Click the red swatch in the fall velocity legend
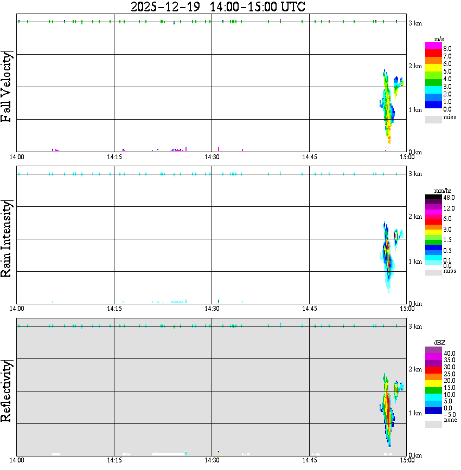Screen dimensions: 461x470 (x=433, y=54)
